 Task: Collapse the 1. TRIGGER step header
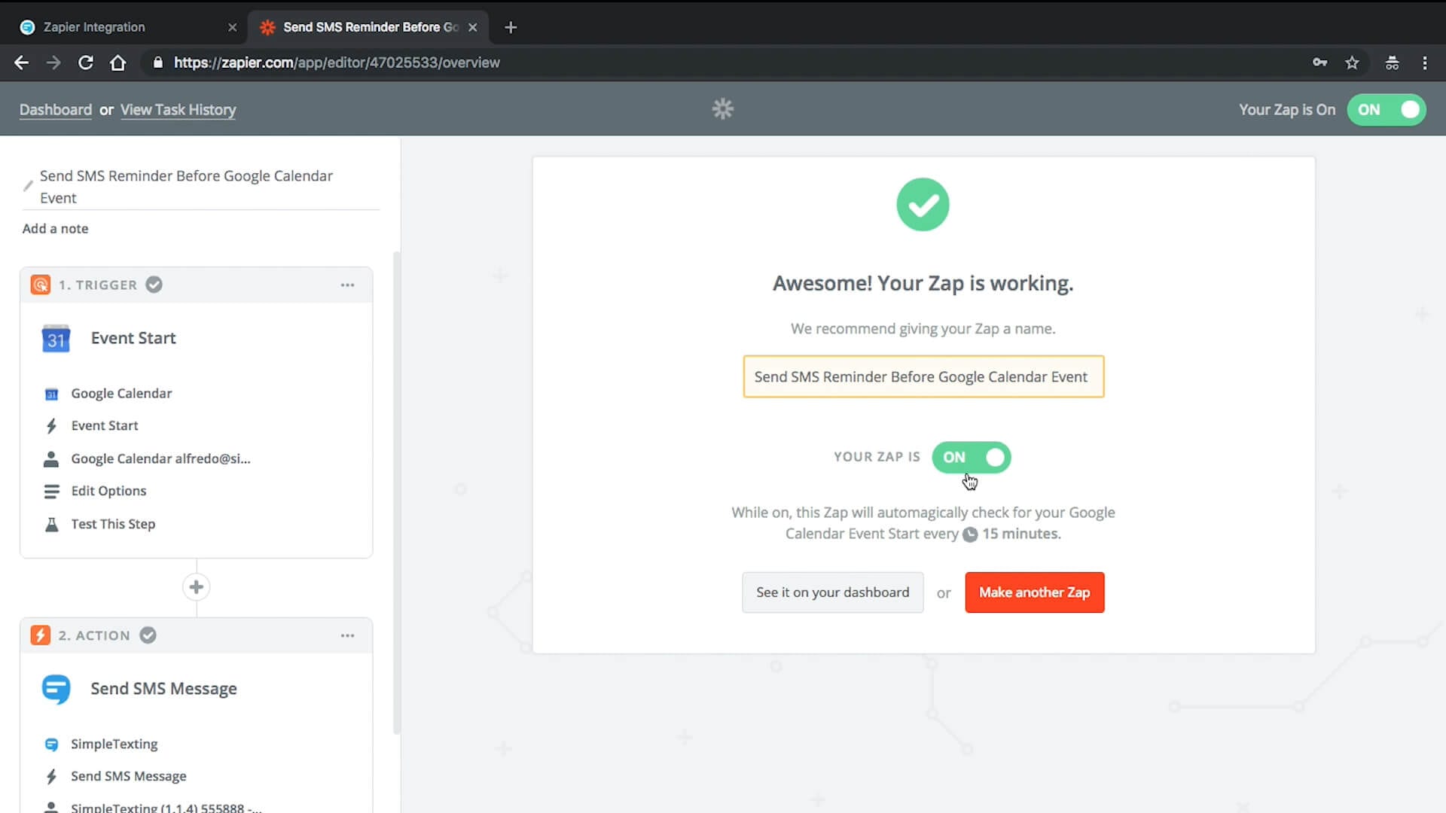(196, 285)
